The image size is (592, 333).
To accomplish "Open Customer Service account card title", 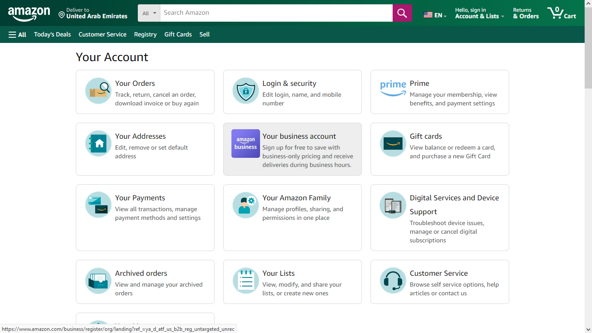I will [439, 274].
